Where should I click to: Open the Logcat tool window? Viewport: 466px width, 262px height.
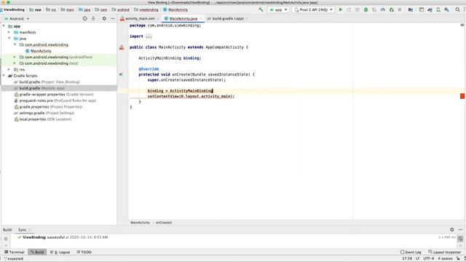[x=60, y=252]
